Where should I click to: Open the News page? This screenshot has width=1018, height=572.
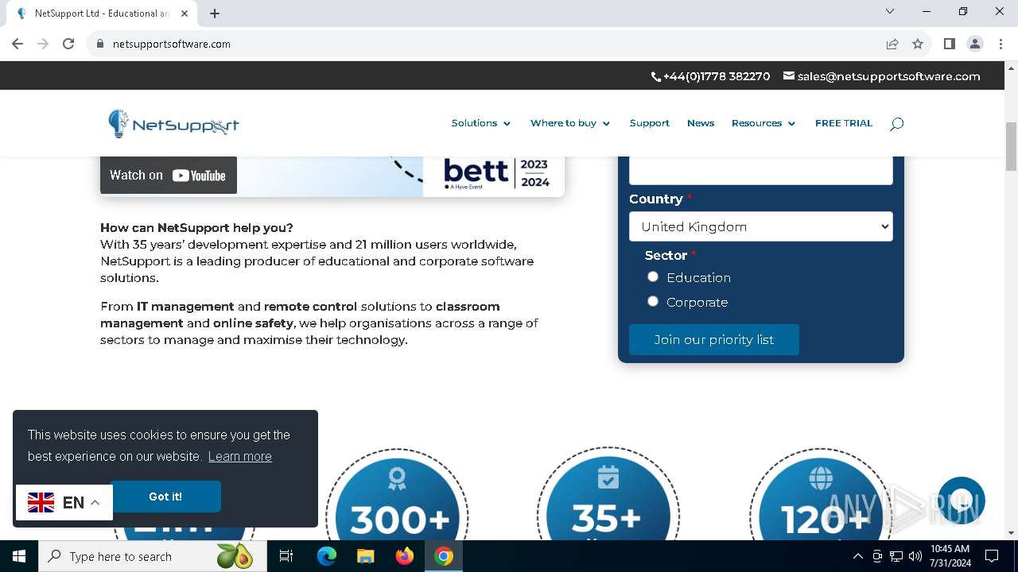click(x=701, y=123)
